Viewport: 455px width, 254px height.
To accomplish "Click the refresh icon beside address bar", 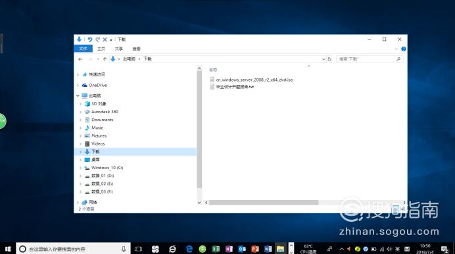I will pyautogui.click(x=329, y=59).
